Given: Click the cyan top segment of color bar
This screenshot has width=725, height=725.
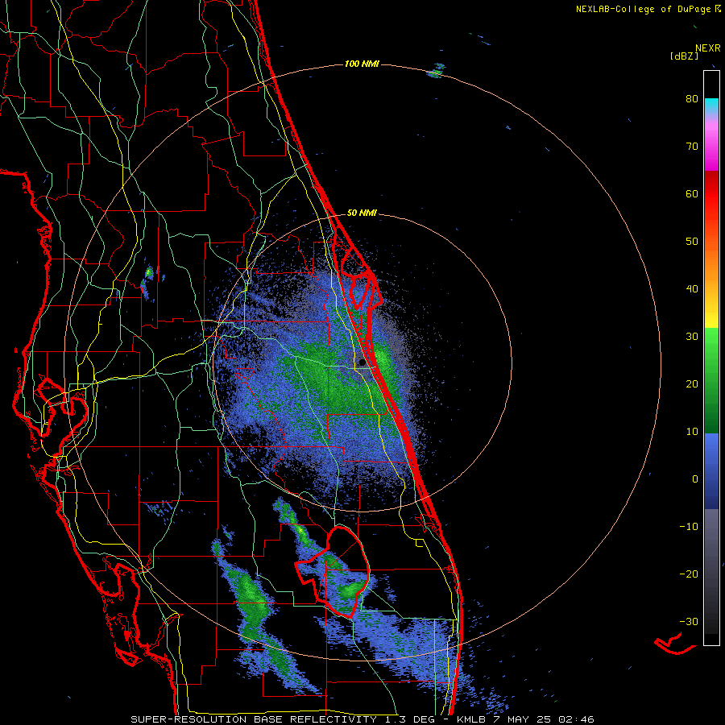Looking at the screenshot, I should 711,106.
